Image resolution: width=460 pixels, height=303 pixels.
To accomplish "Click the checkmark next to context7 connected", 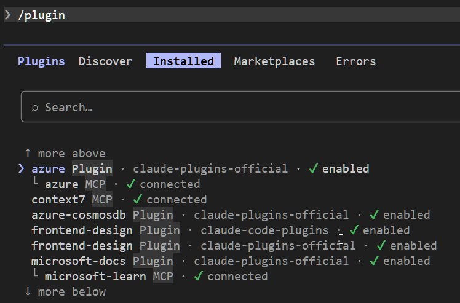I will (138, 199).
